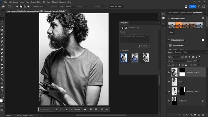Hide the Generative Layer 2 layer

point(169,72)
